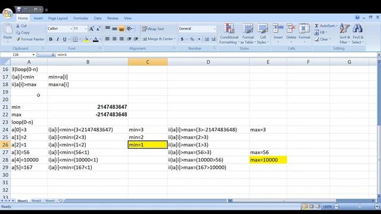The height and width of the screenshot is (214, 381).
Task: Shrink font size button
Action: pos(98,29)
